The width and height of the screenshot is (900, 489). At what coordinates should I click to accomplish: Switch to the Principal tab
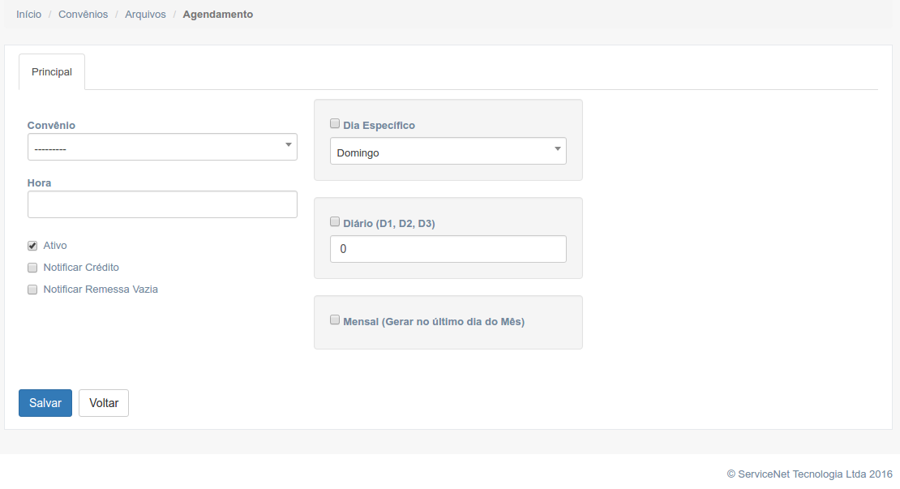52,72
